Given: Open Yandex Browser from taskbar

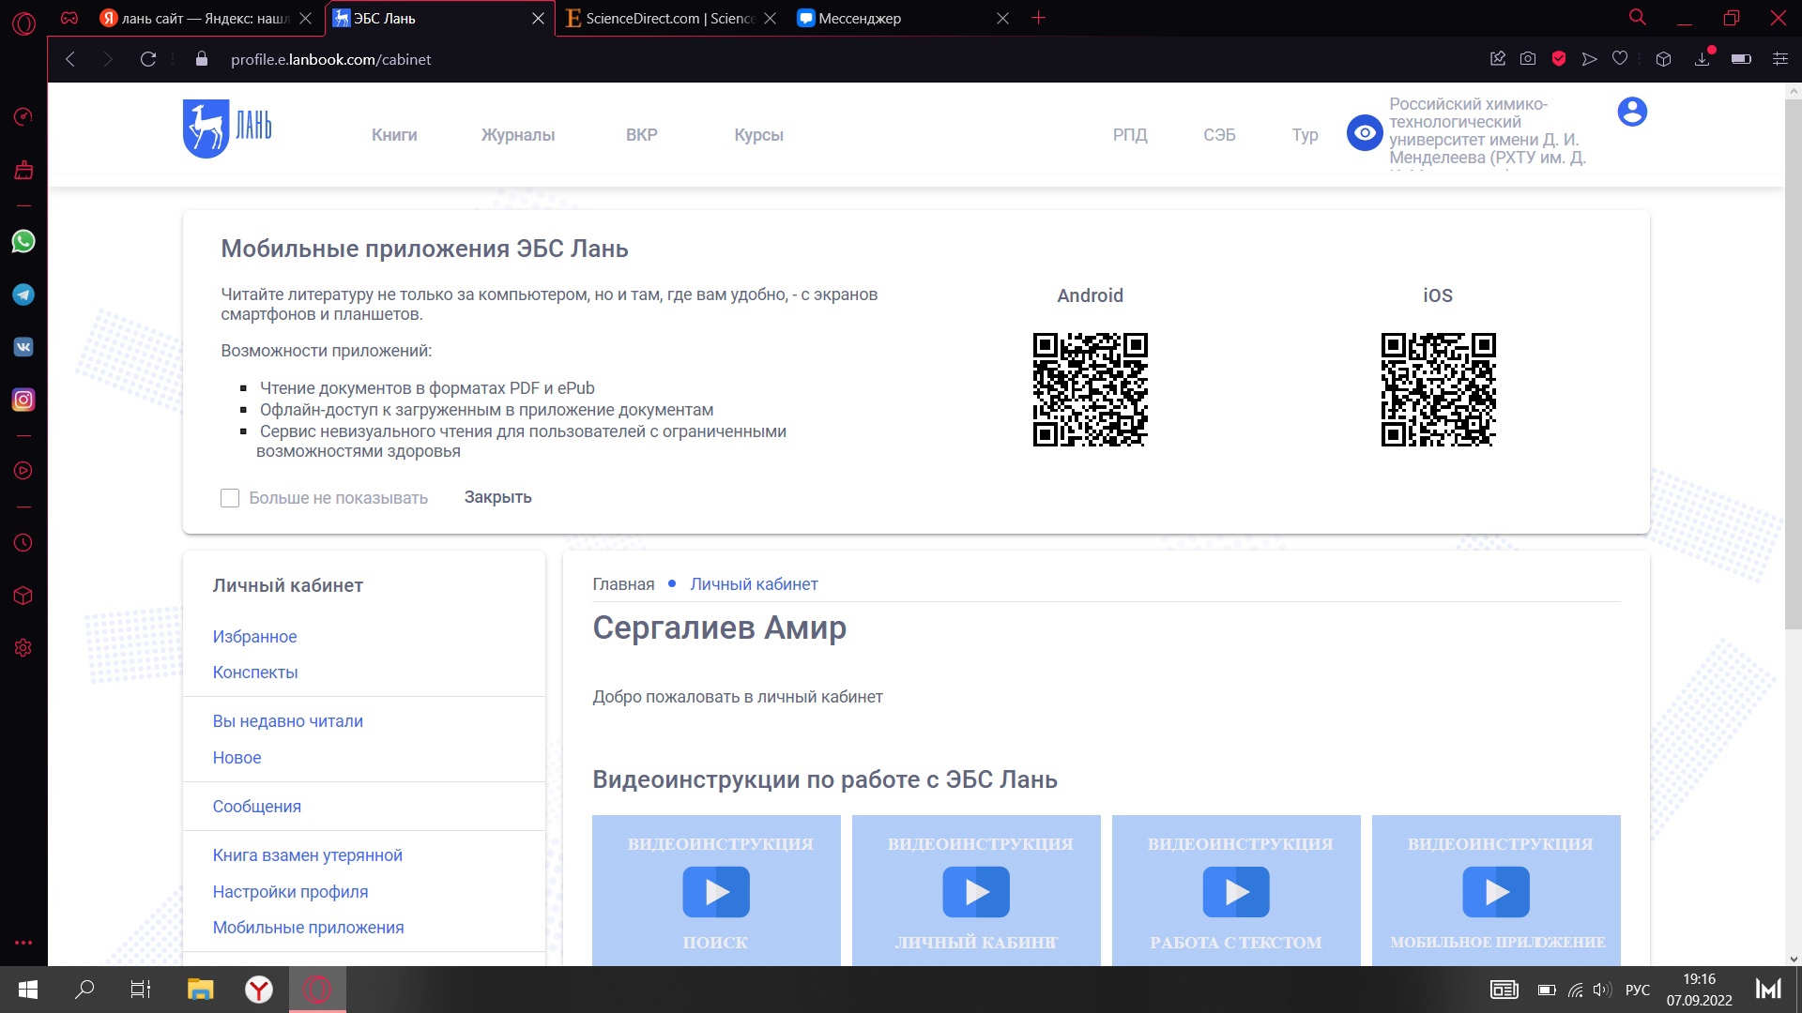Looking at the screenshot, I should tap(259, 990).
